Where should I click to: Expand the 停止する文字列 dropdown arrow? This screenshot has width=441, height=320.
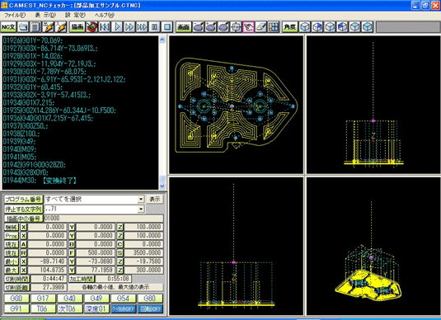[x=141, y=209]
